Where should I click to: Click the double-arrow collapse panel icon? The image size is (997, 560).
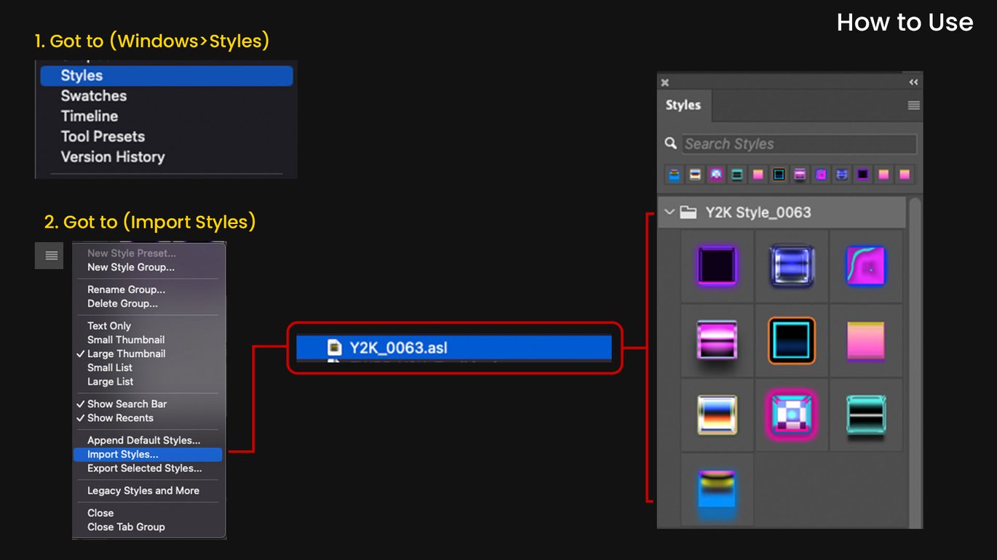(913, 82)
